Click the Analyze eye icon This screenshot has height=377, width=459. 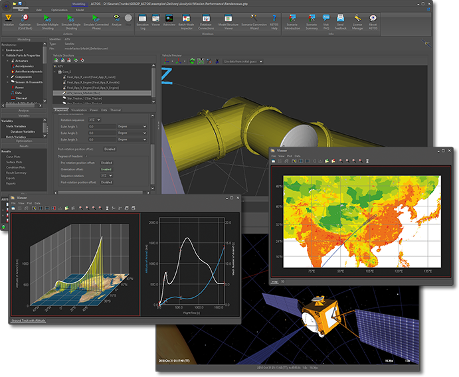[116, 18]
